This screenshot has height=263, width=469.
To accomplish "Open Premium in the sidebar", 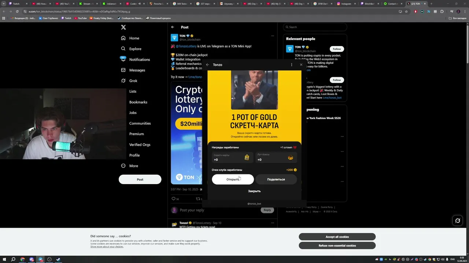I will pos(136,134).
